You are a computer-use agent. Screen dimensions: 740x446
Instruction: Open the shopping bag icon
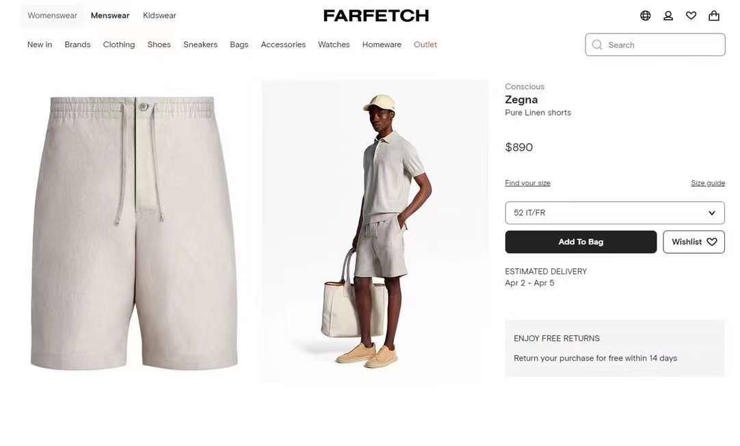(714, 16)
